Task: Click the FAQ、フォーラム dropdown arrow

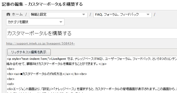Action: [148, 14]
